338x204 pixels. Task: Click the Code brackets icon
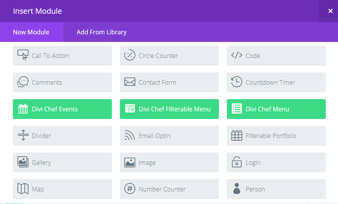tap(237, 55)
